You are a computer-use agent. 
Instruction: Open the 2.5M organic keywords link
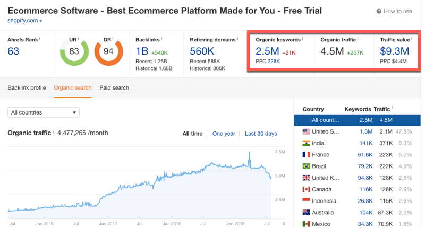coord(267,51)
